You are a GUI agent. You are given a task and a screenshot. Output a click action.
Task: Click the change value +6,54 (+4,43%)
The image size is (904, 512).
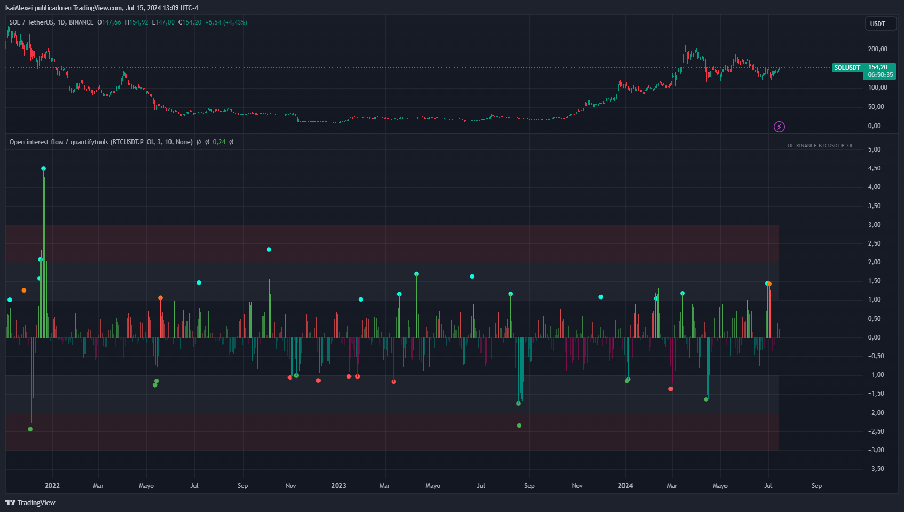pyautogui.click(x=226, y=22)
